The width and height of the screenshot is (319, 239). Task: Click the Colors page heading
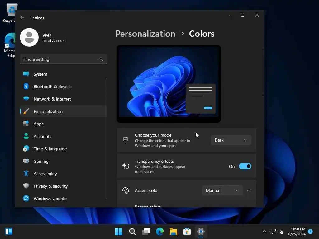tap(202, 34)
